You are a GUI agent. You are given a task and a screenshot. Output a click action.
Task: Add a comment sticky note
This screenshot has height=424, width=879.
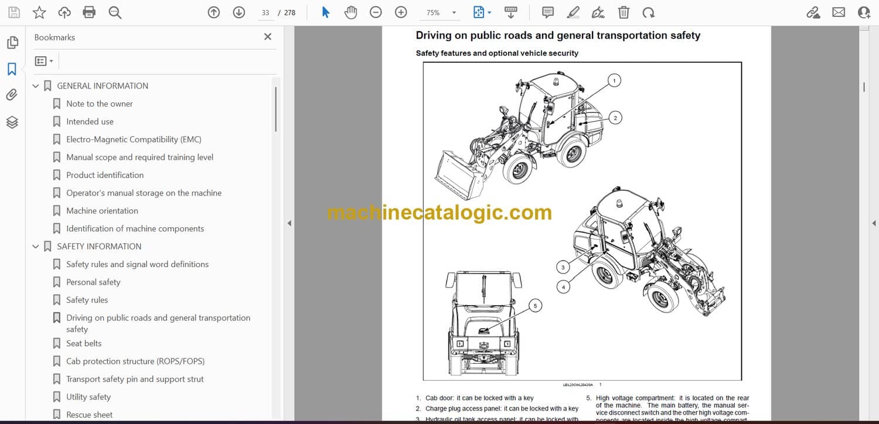pos(548,12)
